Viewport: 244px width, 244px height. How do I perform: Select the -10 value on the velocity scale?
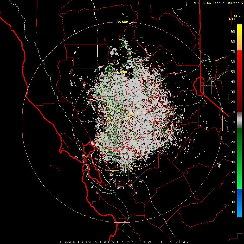click(x=232, y=132)
